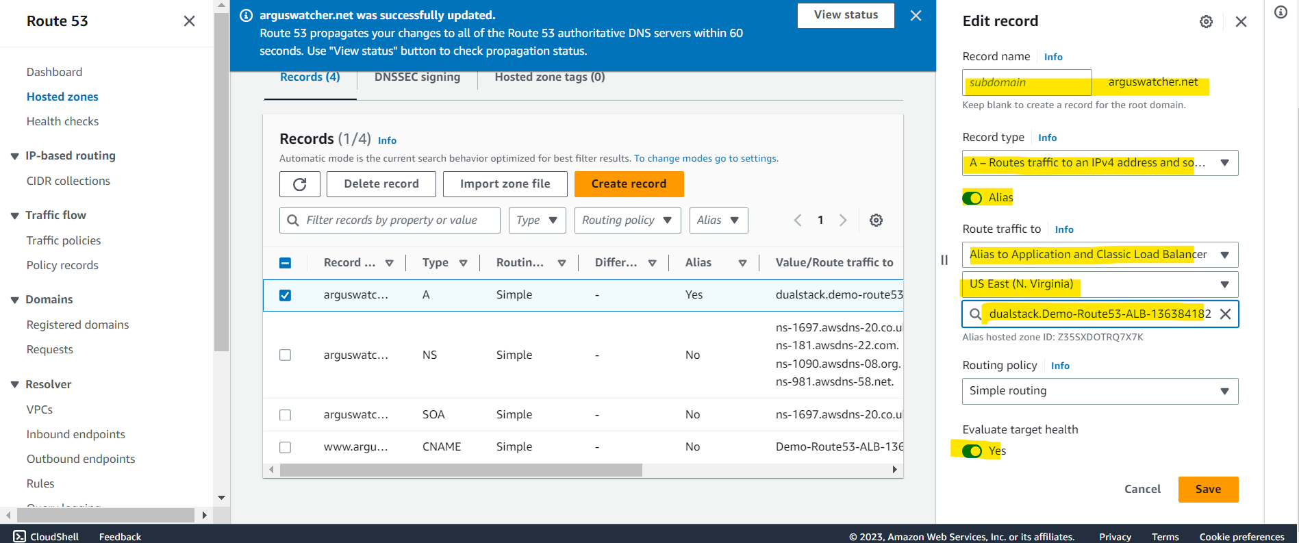Open the Simple routing policy dropdown
The width and height of the screenshot is (1299, 543).
coord(1100,391)
